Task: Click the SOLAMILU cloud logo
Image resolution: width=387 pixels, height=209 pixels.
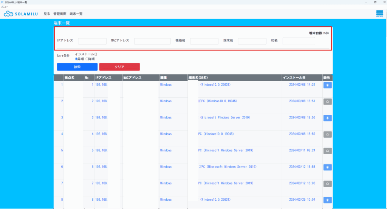Action: [21, 14]
